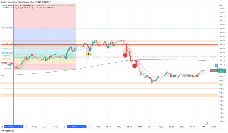Click the green 147.059 indicator value
This screenshot has width=228, height=133.
tap(43, 8)
